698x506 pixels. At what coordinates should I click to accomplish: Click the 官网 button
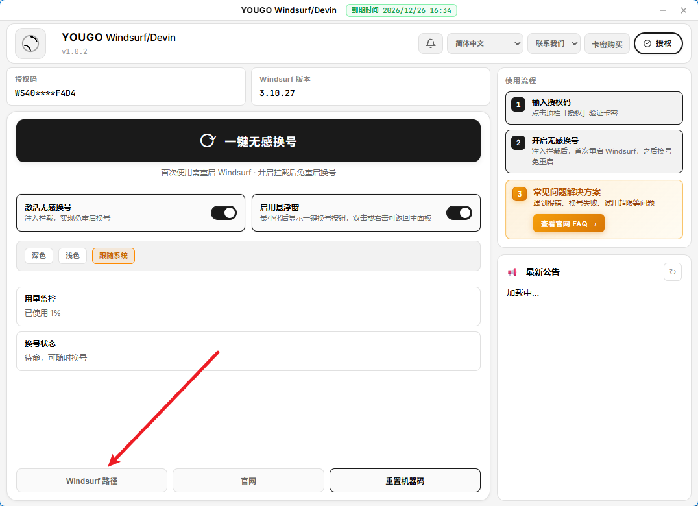point(248,481)
